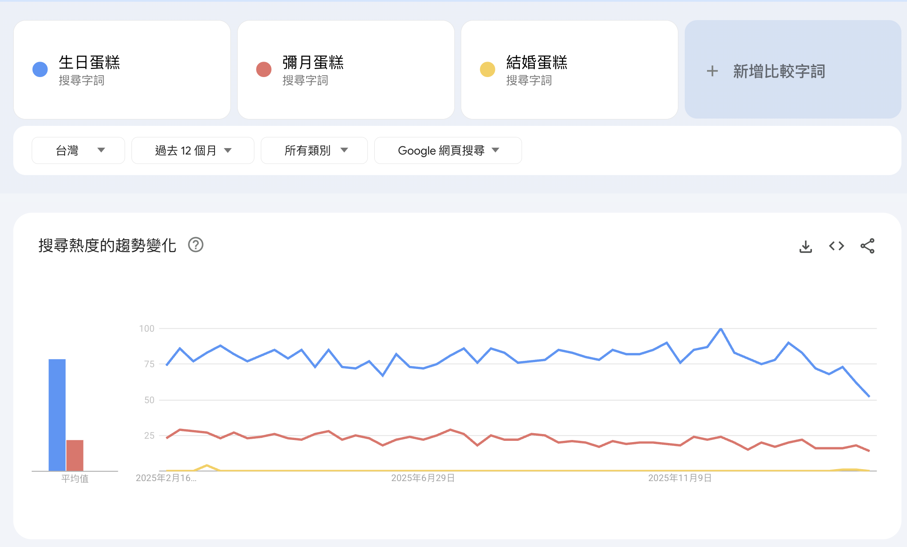Open the embed code icon

tap(836, 246)
